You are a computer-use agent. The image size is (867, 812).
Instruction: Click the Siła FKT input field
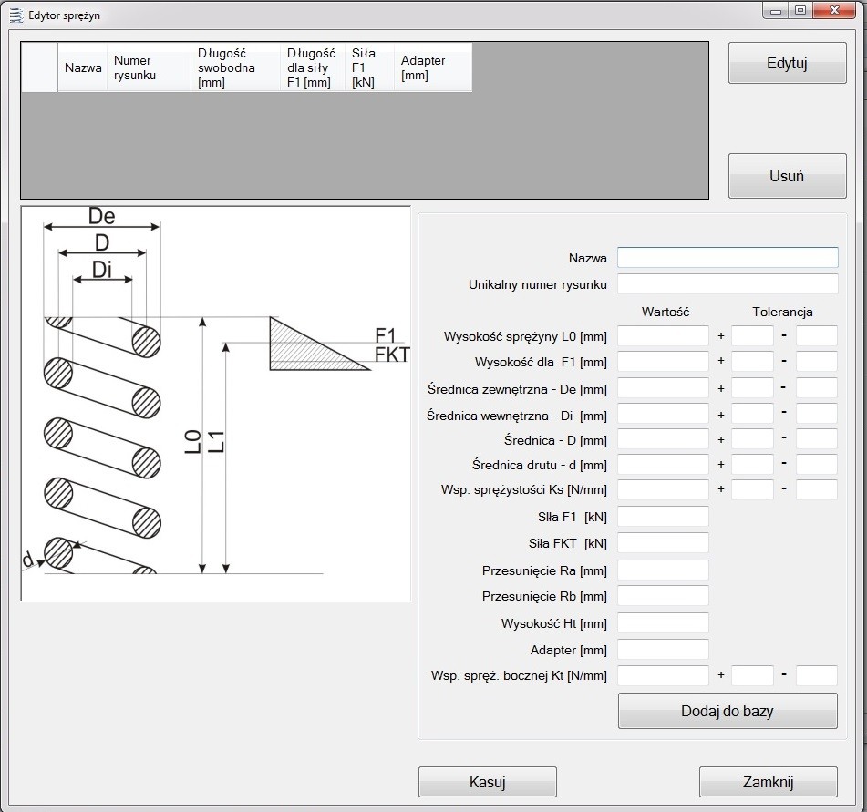point(662,543)
